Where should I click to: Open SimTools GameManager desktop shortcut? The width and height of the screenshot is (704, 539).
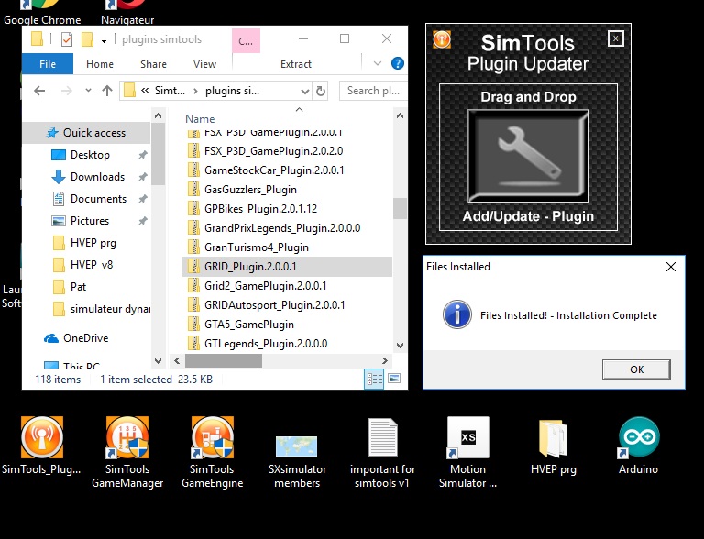tap(127, 452)
